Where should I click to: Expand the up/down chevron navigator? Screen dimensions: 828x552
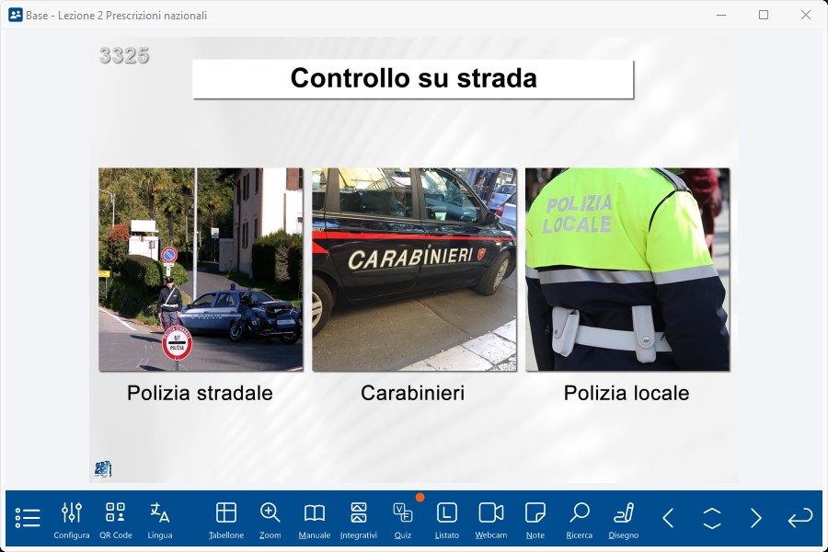pyautogui.click(x=712, y=518)
